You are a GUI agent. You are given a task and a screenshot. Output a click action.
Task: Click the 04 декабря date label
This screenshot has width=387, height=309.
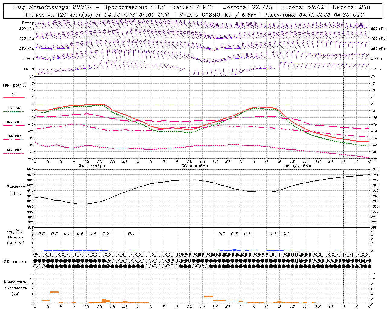(92, 166)
